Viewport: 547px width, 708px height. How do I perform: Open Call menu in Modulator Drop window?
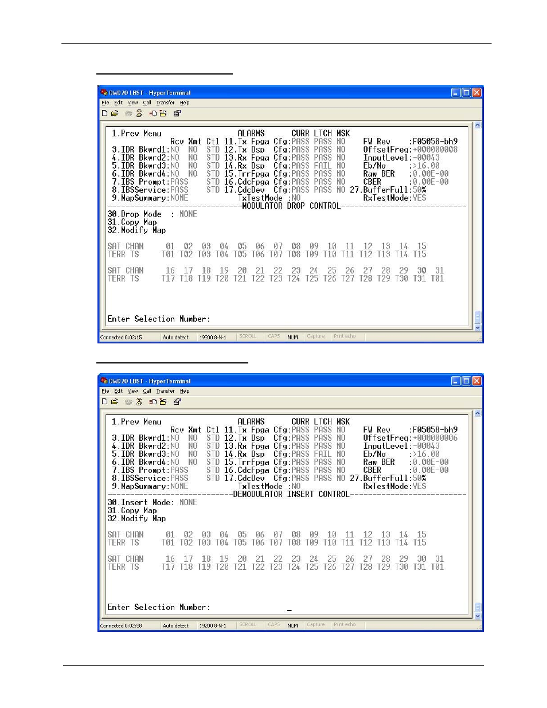click(147, 103)
